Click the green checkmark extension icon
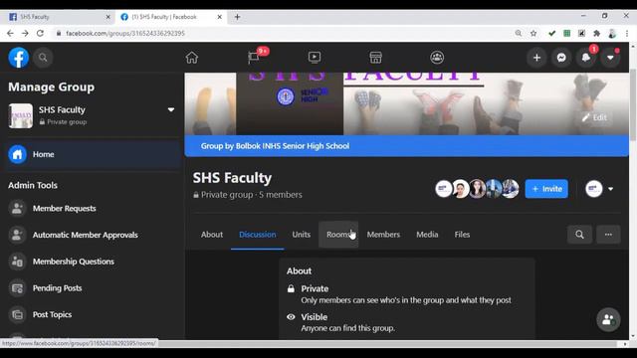This screenshot has width=637, height=358. tap(551, 33)
